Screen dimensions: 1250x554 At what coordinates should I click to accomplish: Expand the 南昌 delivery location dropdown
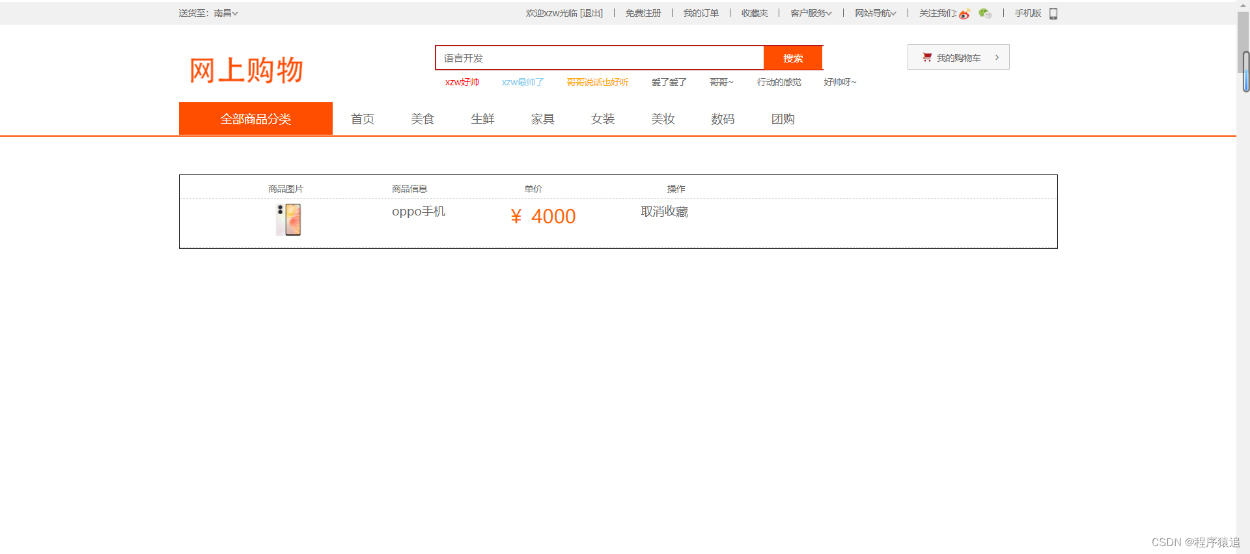[226, 13]
